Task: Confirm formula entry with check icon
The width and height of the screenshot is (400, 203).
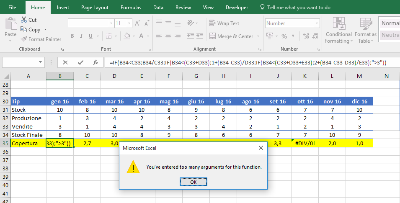Action: tap(80, 62)
